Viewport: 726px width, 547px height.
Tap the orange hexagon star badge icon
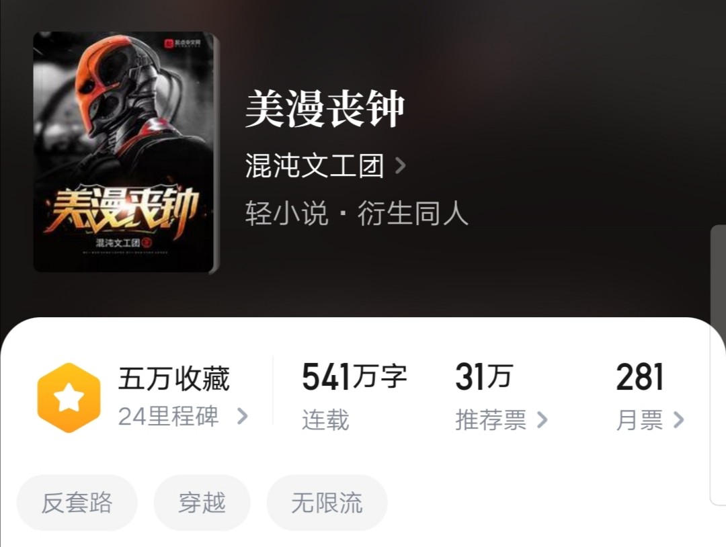pos(69,398)
